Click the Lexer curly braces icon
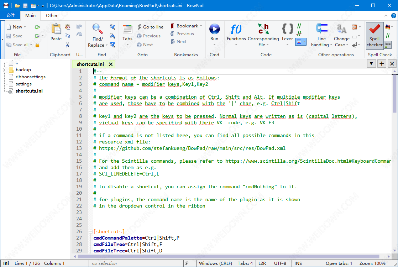The image size is (398, 267). tap(288, 29)
